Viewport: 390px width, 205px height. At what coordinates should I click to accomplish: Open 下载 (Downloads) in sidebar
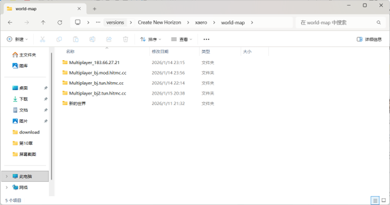coord(20,99)
